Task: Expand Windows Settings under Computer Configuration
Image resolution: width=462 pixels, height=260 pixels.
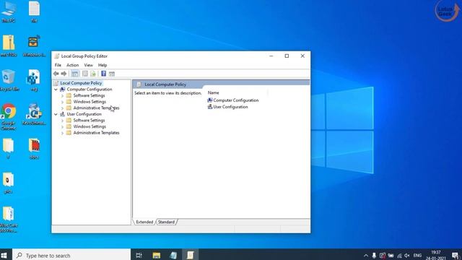Action: click(62, 102)
